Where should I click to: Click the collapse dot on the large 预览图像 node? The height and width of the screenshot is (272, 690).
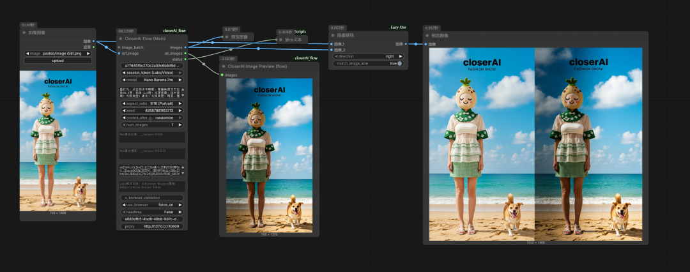tap(427, 36)
